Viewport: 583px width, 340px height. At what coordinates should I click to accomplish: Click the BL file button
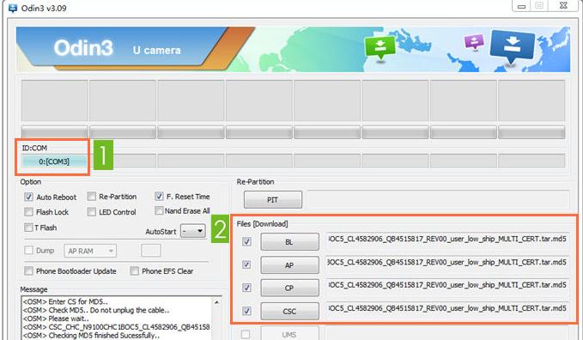pos(289,242)
